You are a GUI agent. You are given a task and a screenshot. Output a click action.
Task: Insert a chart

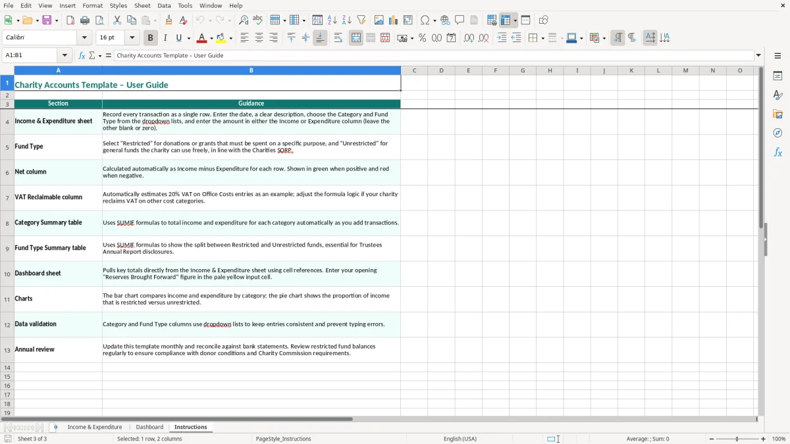(x=394, y=20)
